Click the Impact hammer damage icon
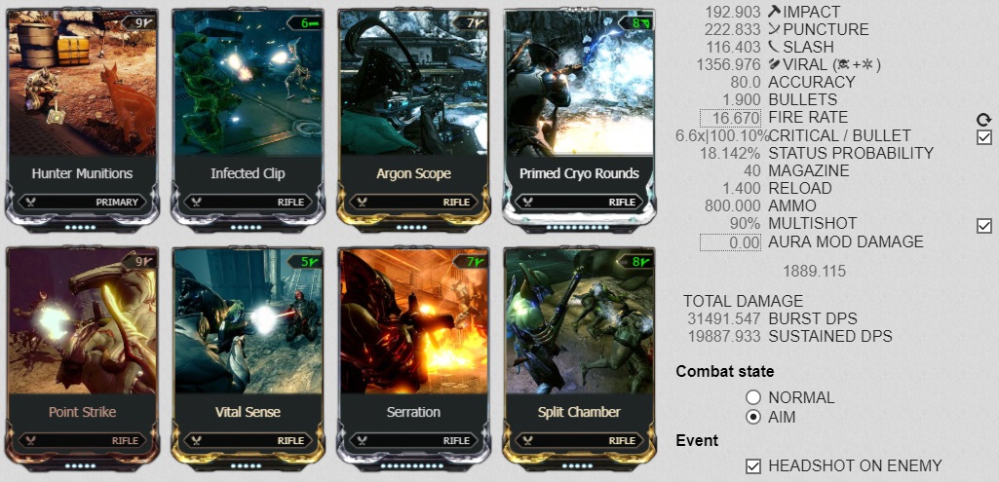This screenshot has width=999, height=482. click(x=774, y=12)
